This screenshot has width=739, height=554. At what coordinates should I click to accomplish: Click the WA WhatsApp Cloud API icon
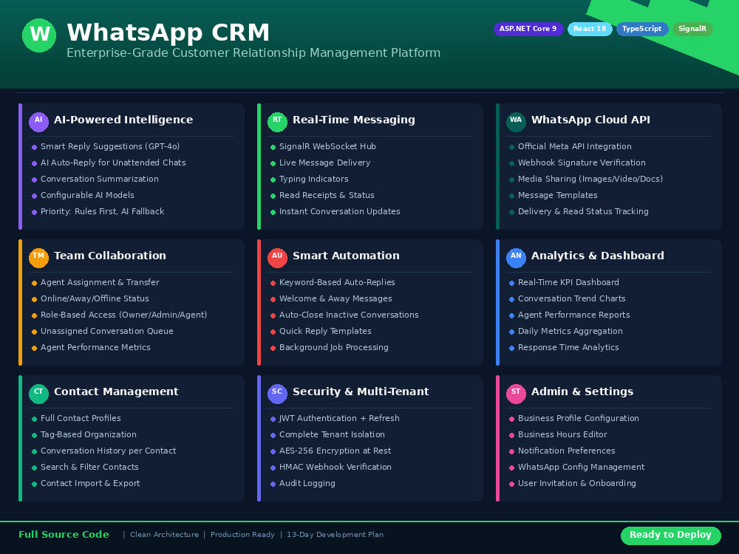coord(516,122)
